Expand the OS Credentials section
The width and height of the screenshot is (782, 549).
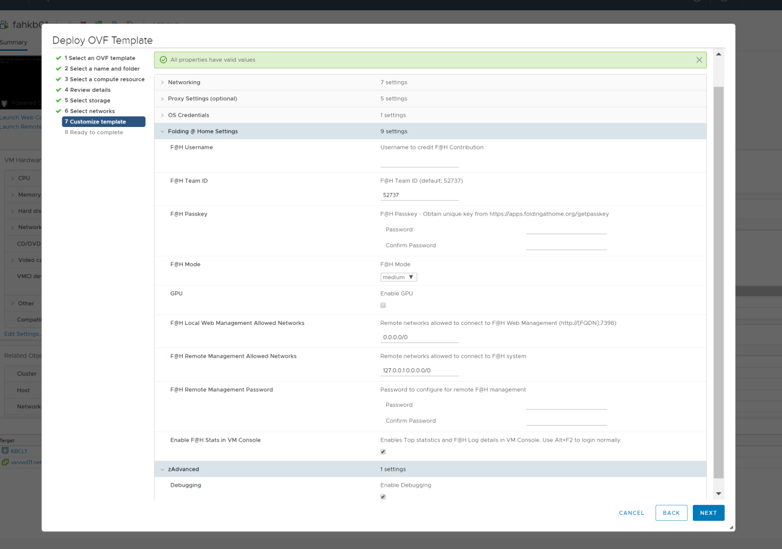[x=162, y=115]
